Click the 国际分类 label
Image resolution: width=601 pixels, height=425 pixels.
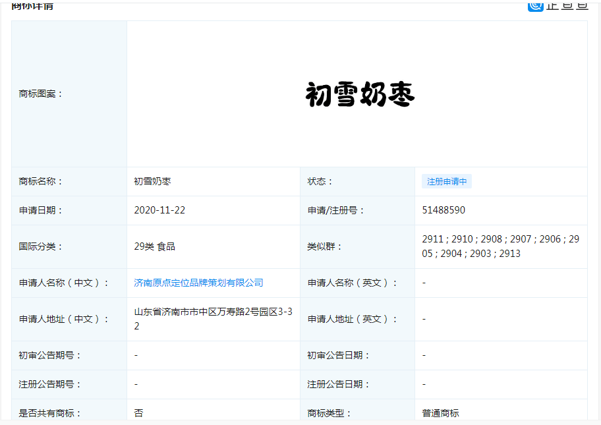point(40,246)
